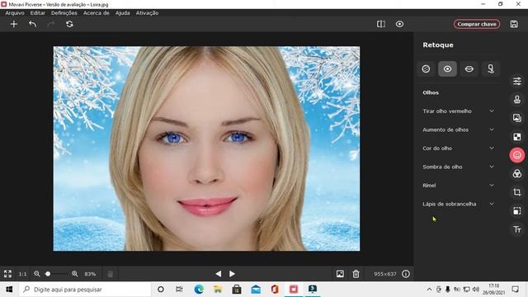The height and width of the screenshot is (297, 528).
Task: Open the adjustments sliders tool in sidebar
Action: pos(517,81)
